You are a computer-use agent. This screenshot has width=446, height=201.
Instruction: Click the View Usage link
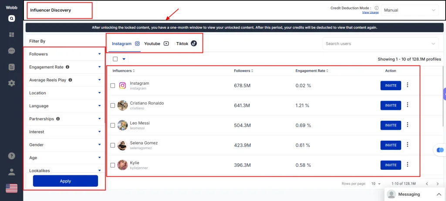coord(370,13)
